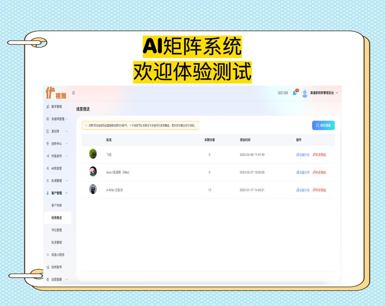Click the 视推 logo
This screenshot has height=306, width=385.
coord(56,93)
